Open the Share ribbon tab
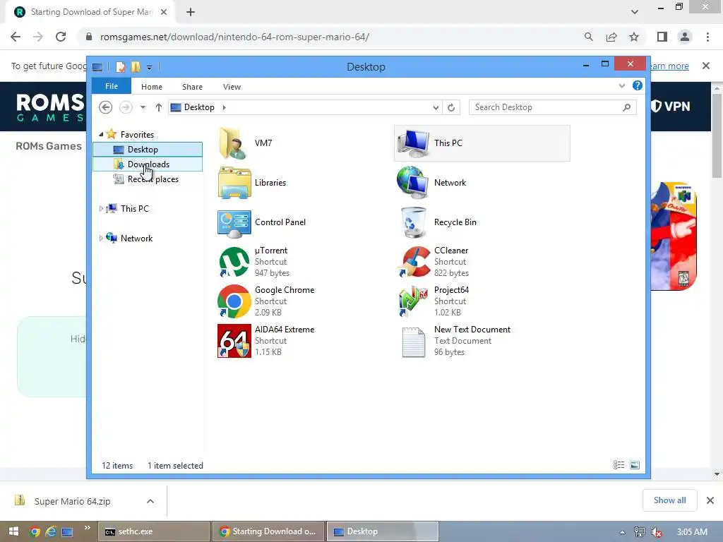723x542 pixels. coord(192,87)
